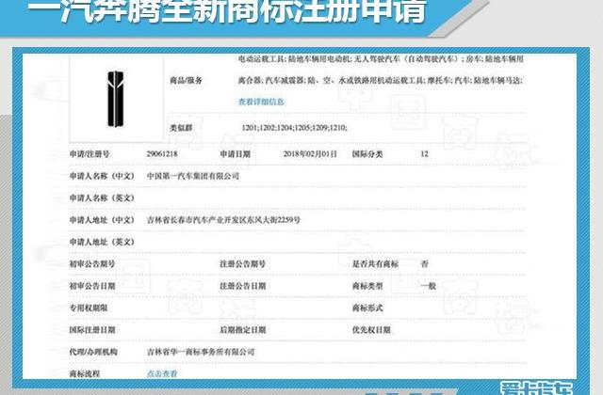Click the 注册公告期号 label
Screen dimensions: 603x395
[x=243, y=263]
